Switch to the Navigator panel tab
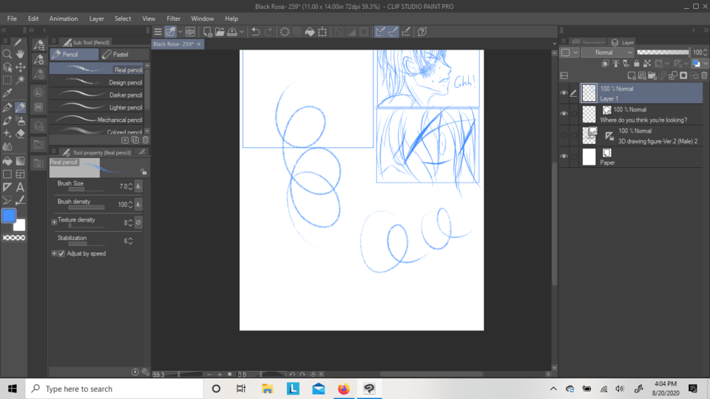 point(589,42)
